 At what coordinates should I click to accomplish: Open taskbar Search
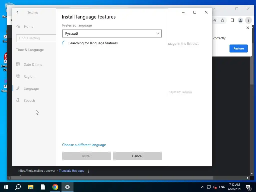18,187
